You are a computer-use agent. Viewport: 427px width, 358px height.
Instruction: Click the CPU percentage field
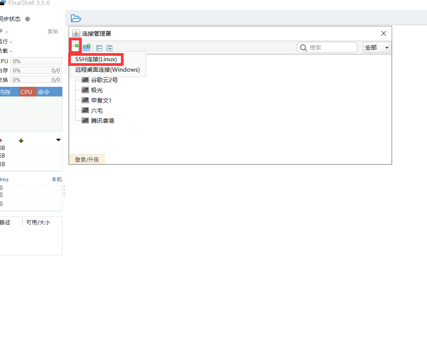pyautogui.click(x=36, y=61)
